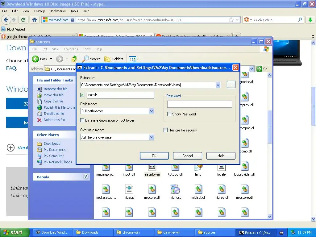The image size is (316, 237).
Task: Open the browser Tools menu
Action: click(74, 11)
